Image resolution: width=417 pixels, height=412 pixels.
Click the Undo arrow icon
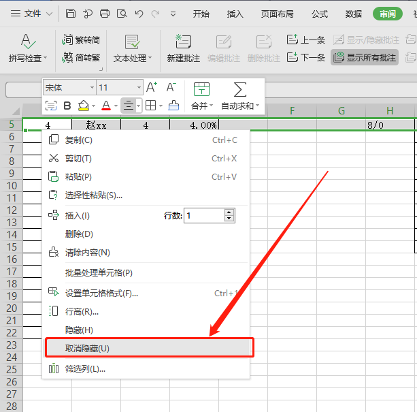click(x=139, y=14)
